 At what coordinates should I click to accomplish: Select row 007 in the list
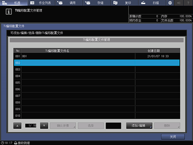point(97,96)
